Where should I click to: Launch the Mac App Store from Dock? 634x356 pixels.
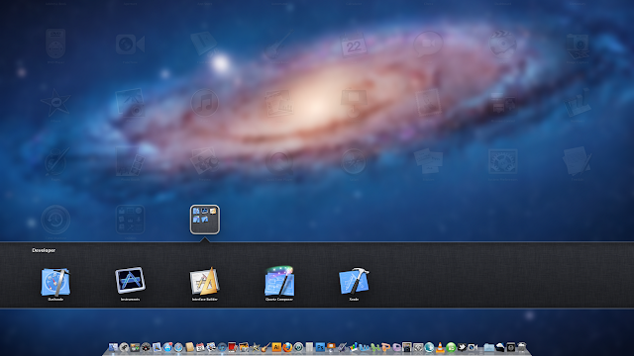[167, 347]
